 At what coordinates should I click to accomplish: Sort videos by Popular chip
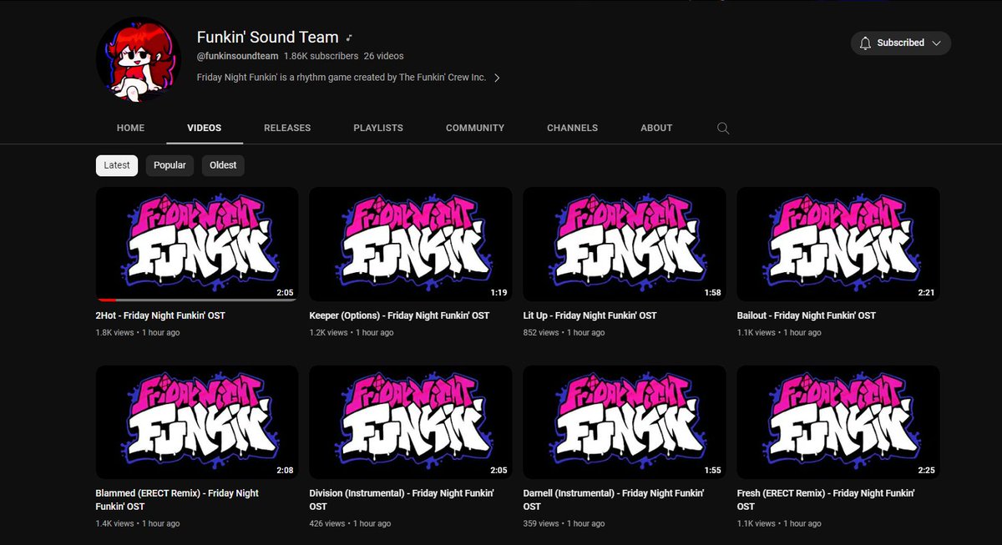pos(170,165)
